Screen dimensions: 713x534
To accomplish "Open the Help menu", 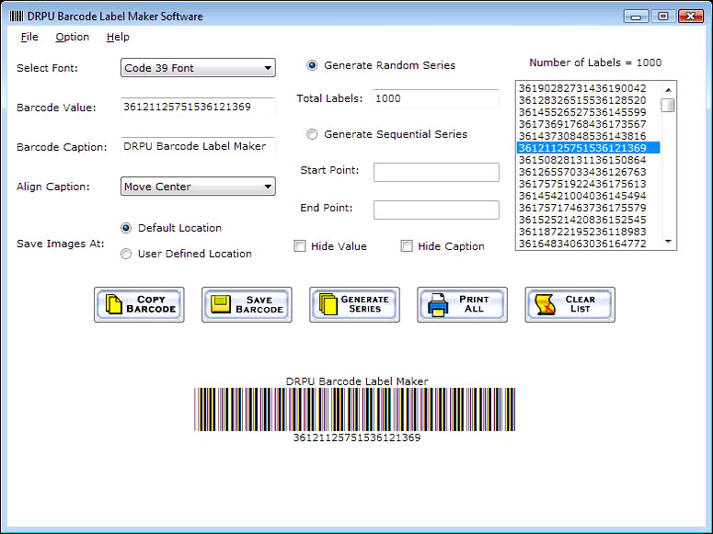I will click(x=118, y=37).
